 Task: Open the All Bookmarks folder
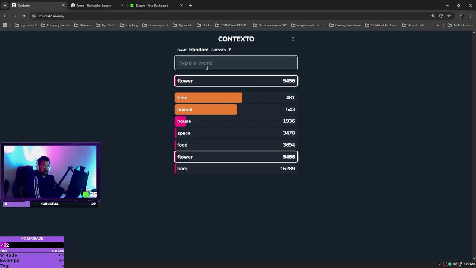(460, 25)
